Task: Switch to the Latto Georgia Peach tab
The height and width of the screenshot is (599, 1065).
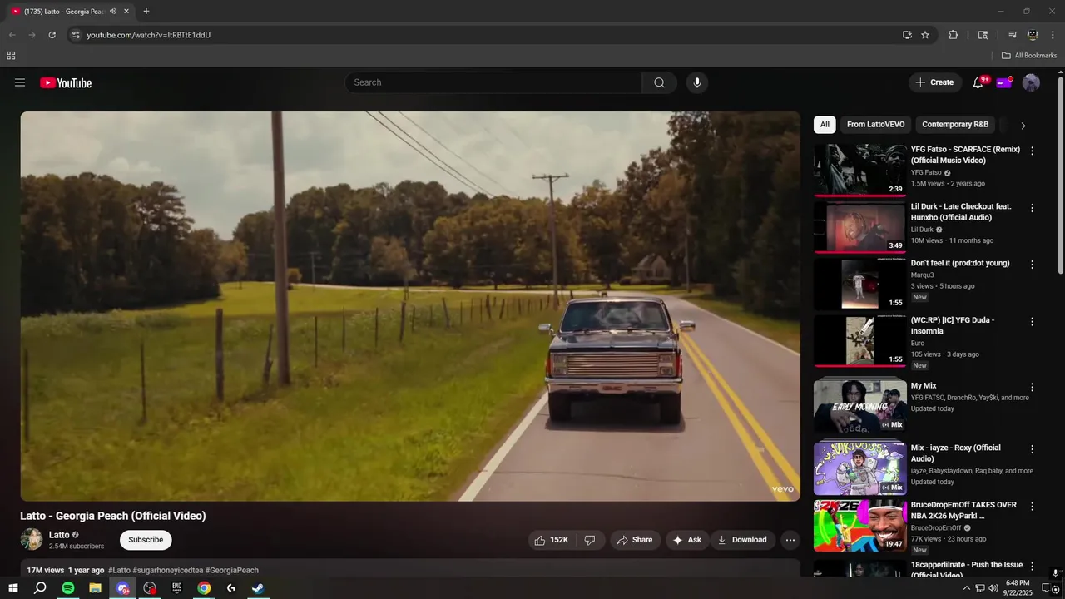Action: [63, 11]
